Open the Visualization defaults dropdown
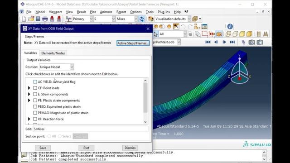 [x=189, y=19]
